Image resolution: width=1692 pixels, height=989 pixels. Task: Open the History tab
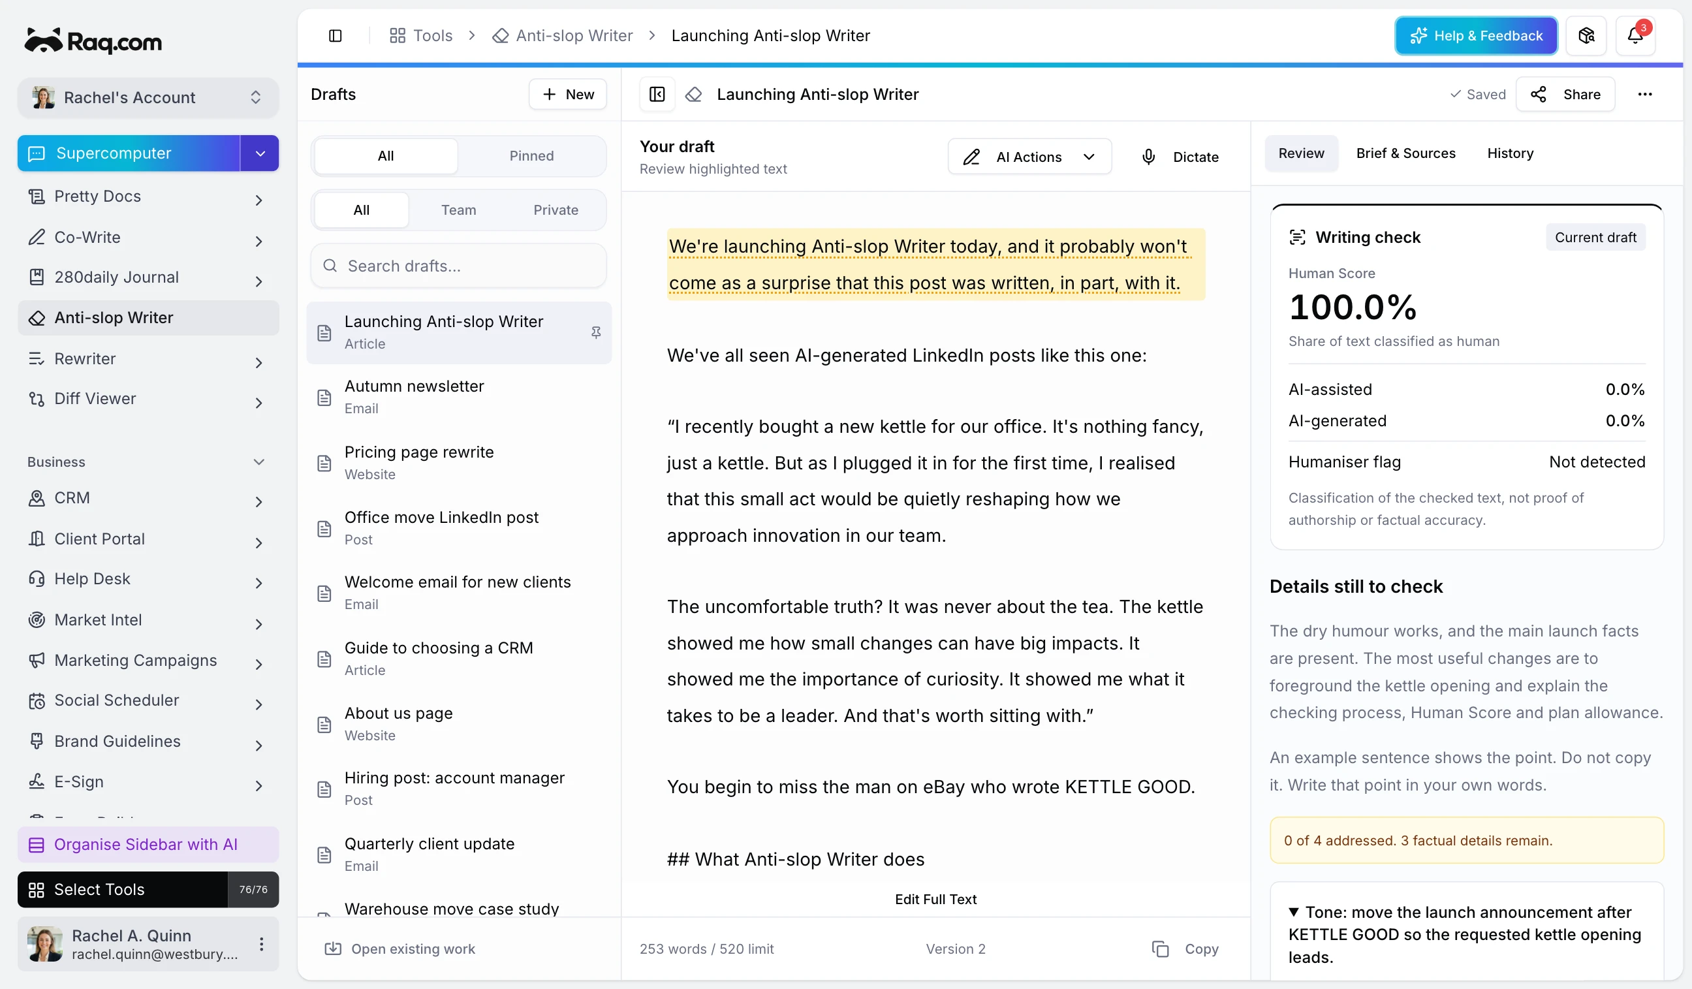[x=1510, y=153]
